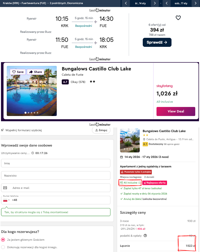The image size is (200, 252).
Task: Open the phone country code flag dropdown
Action: coord(6,200)
